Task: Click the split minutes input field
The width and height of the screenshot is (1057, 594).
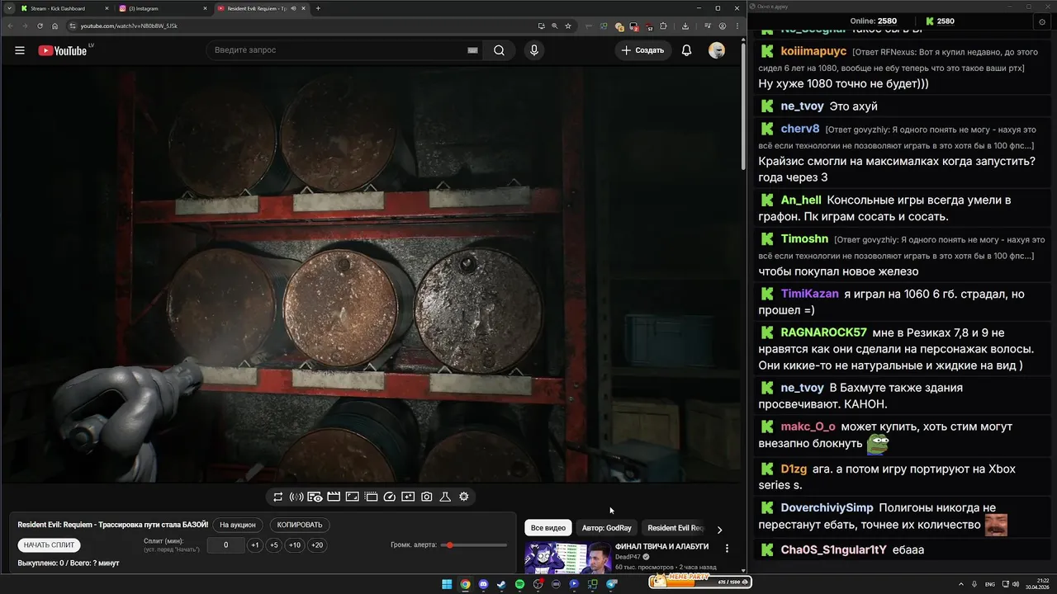Action: (x=225, y=545)
